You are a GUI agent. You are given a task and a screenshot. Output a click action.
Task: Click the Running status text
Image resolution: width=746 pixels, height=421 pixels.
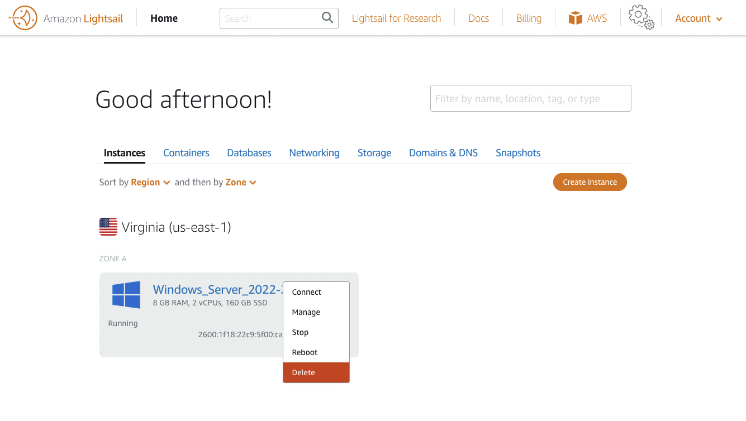(123, 323)
